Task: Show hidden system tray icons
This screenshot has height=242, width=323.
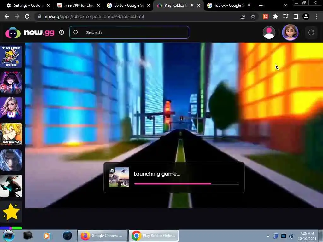Action: 268,236
